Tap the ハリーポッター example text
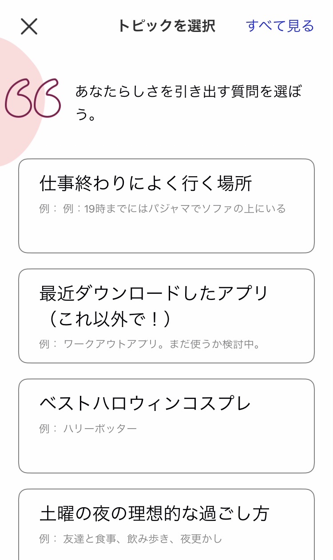This screenshot has width=333, height=560. 100,429
